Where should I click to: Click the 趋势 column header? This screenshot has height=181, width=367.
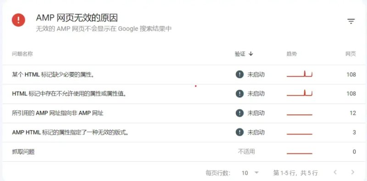coord(292,54)
